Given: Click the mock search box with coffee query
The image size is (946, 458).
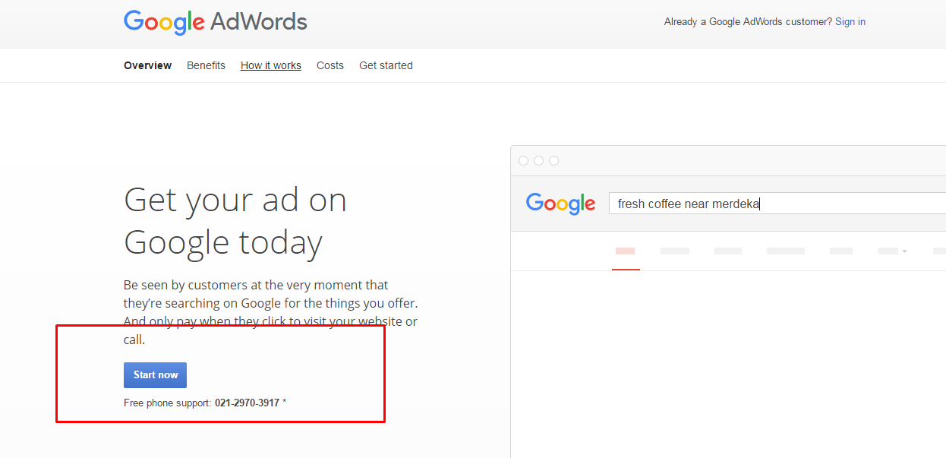Looking at the screenshot, I should 777,204.
